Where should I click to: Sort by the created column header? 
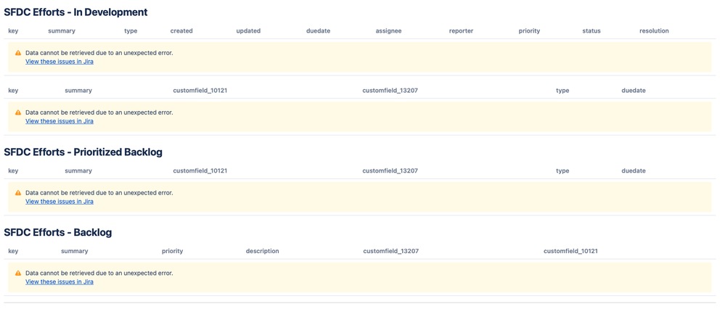181,31
